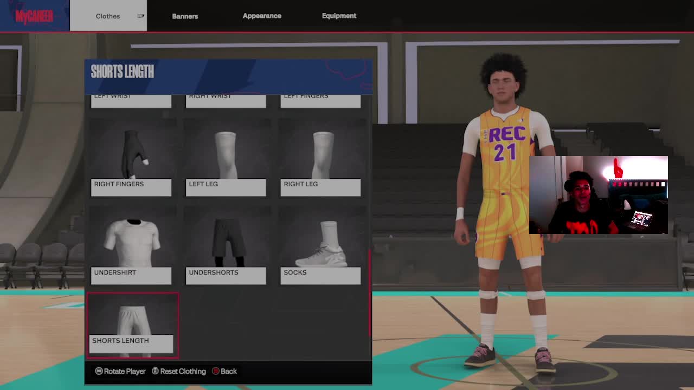This screenshot has width=694, height=390.
Task: Click the Rotate Player stick icon
Action: (x=99, y=371)
